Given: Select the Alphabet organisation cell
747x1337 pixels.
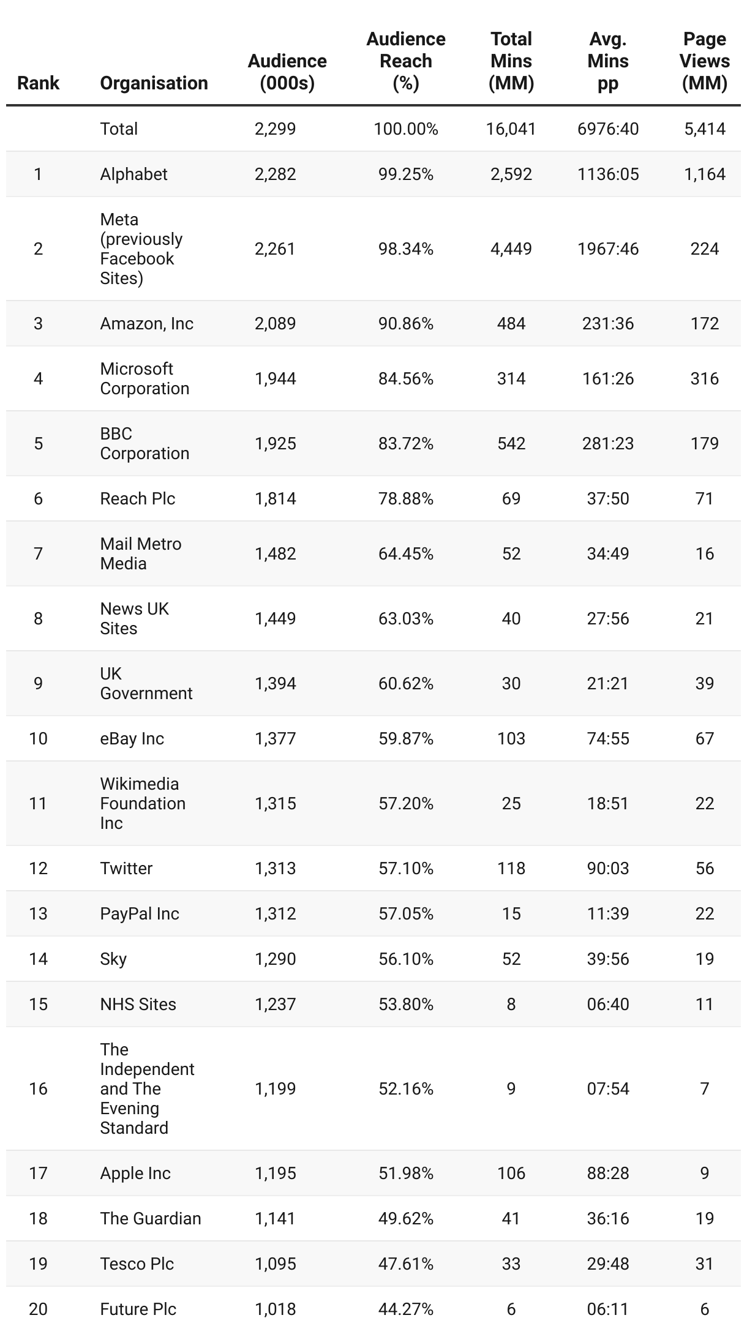Looking at the screenshot, I should tap(133, 174).
